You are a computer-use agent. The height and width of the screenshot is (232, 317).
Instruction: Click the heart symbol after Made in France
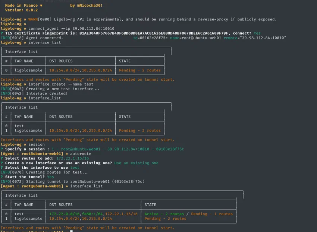[41, 6]
